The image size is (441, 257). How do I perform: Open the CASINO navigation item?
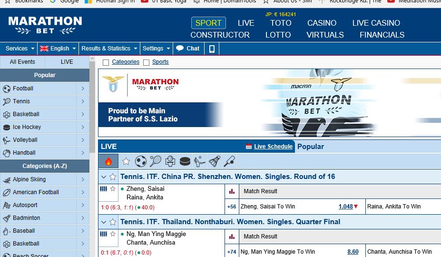(322, 23)
